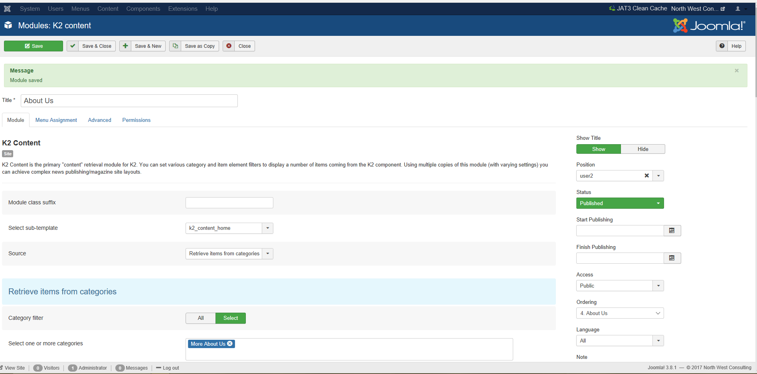Viewport: 757px width, 374px height.
Task: Open the Components menu
Action: point(143,9)
